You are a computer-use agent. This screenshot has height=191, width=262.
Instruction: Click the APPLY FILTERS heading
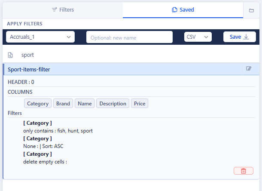[x=24, y=24]
